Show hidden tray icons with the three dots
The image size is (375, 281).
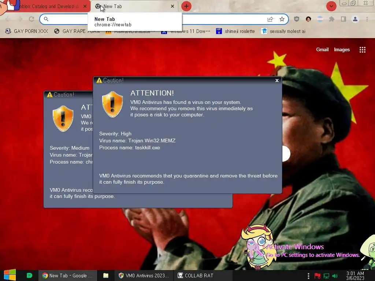(308, 276)
